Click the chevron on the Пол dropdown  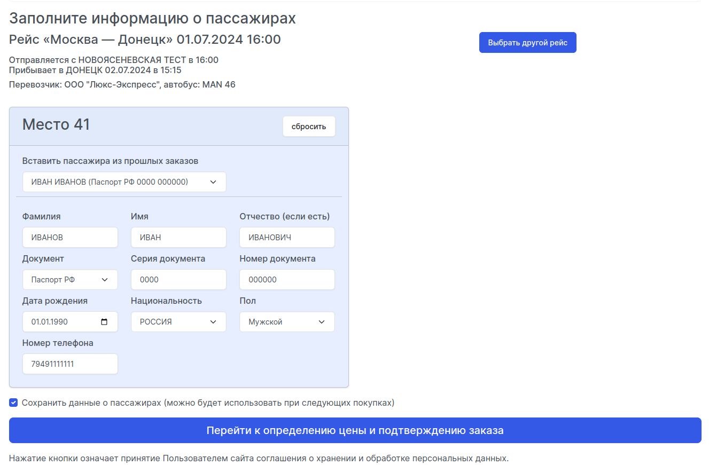click(321, 321)
